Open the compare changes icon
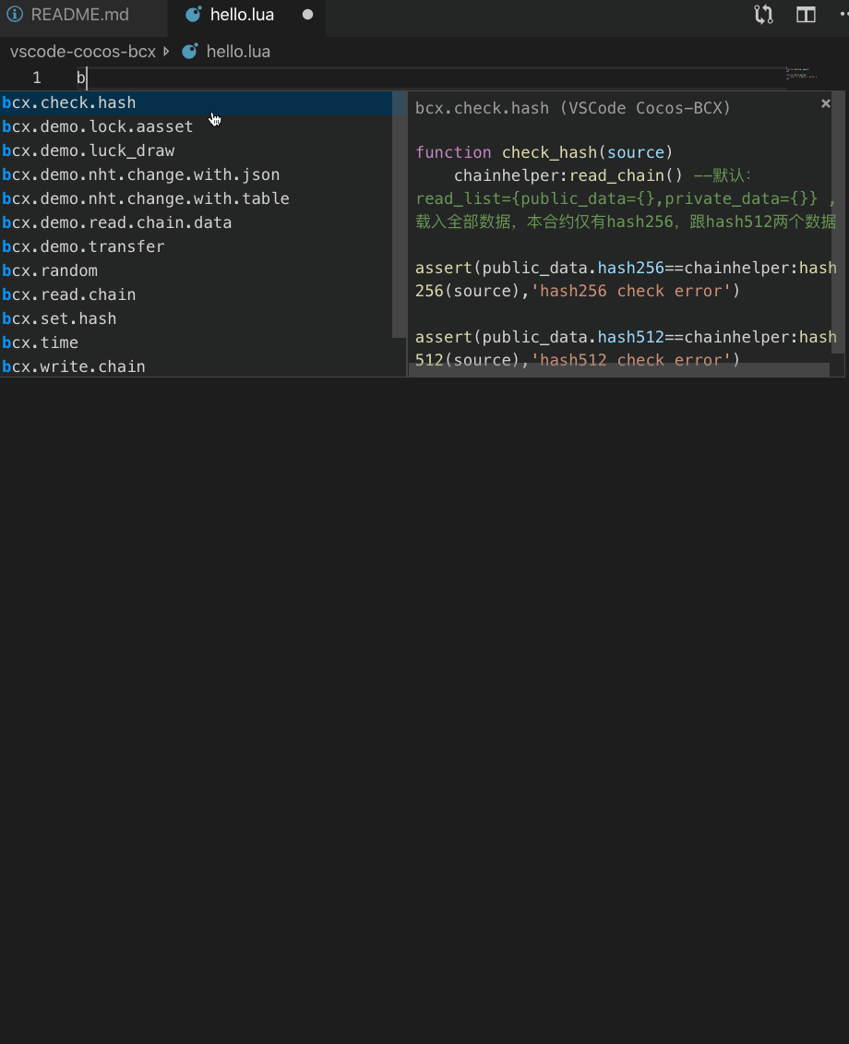 (764, 15)
